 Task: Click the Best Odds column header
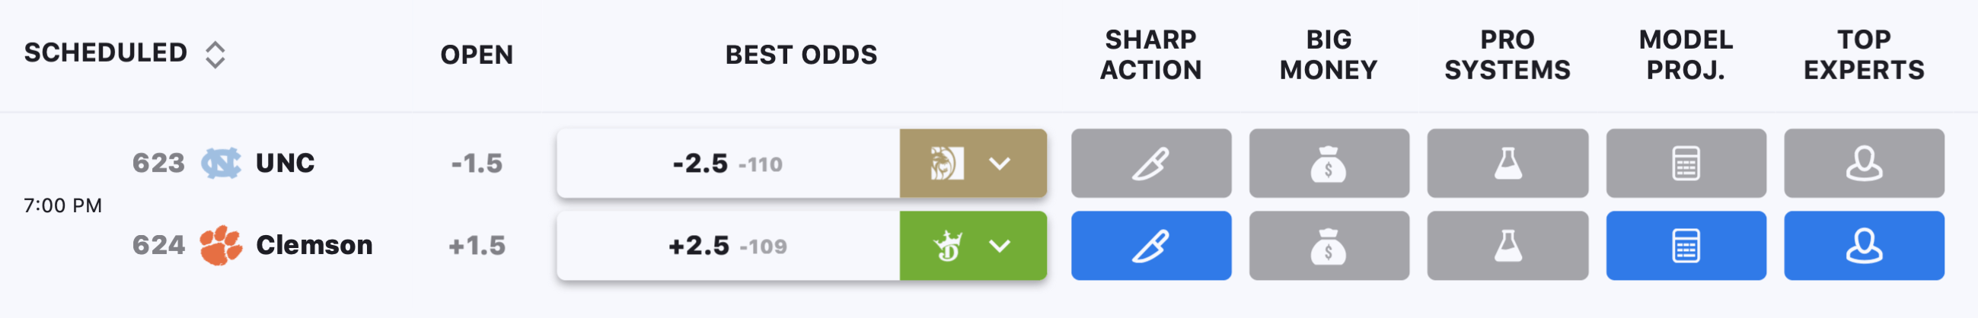[801, 55]
